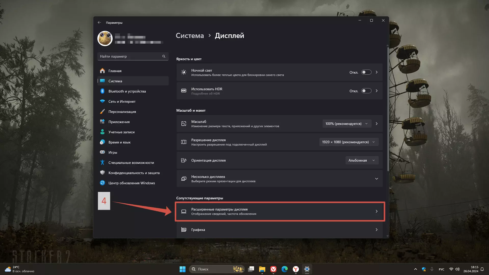Click the Графика row chevron arrow
The width and height of the screenshot is (489, 275).
377,230
